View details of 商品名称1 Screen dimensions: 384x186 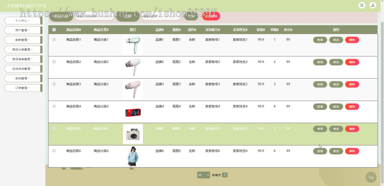pyautogui.click(x=320, y=40)
